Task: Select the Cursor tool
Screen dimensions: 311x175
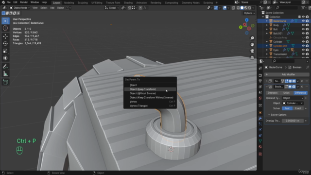Action: pos(5,28)
